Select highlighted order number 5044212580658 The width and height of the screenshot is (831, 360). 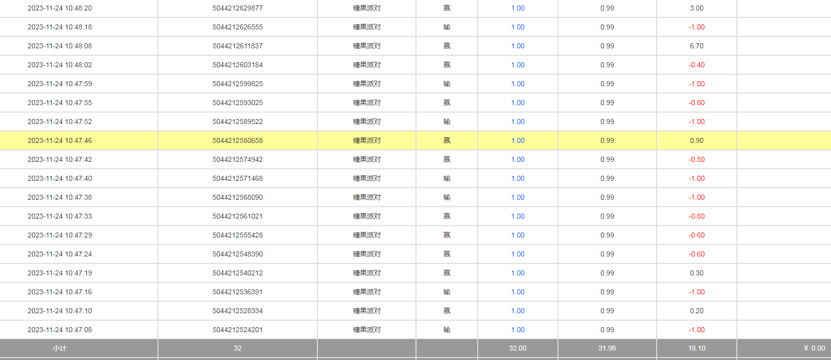point(238,140)
